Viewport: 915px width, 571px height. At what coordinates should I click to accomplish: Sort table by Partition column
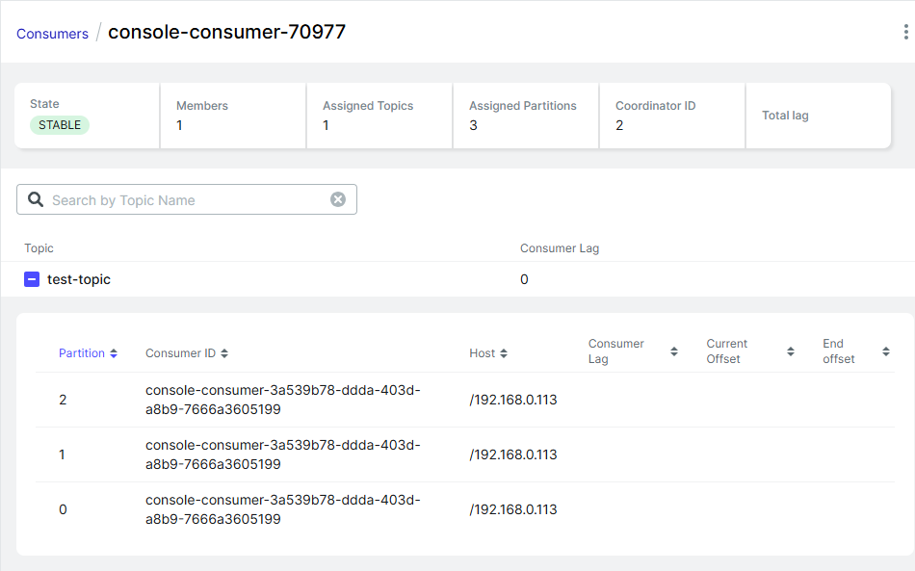[88, 352]
